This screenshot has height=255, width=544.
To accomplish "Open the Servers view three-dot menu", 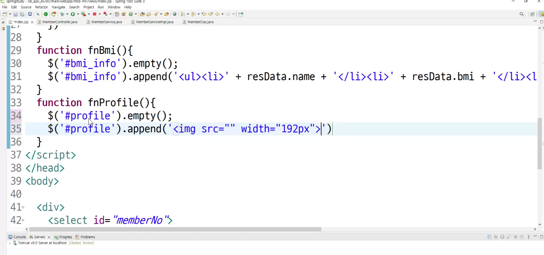I will tap(529, 237).
